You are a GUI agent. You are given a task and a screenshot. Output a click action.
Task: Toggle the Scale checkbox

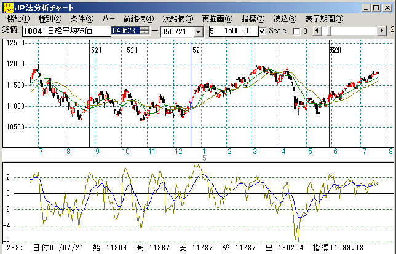263,31
